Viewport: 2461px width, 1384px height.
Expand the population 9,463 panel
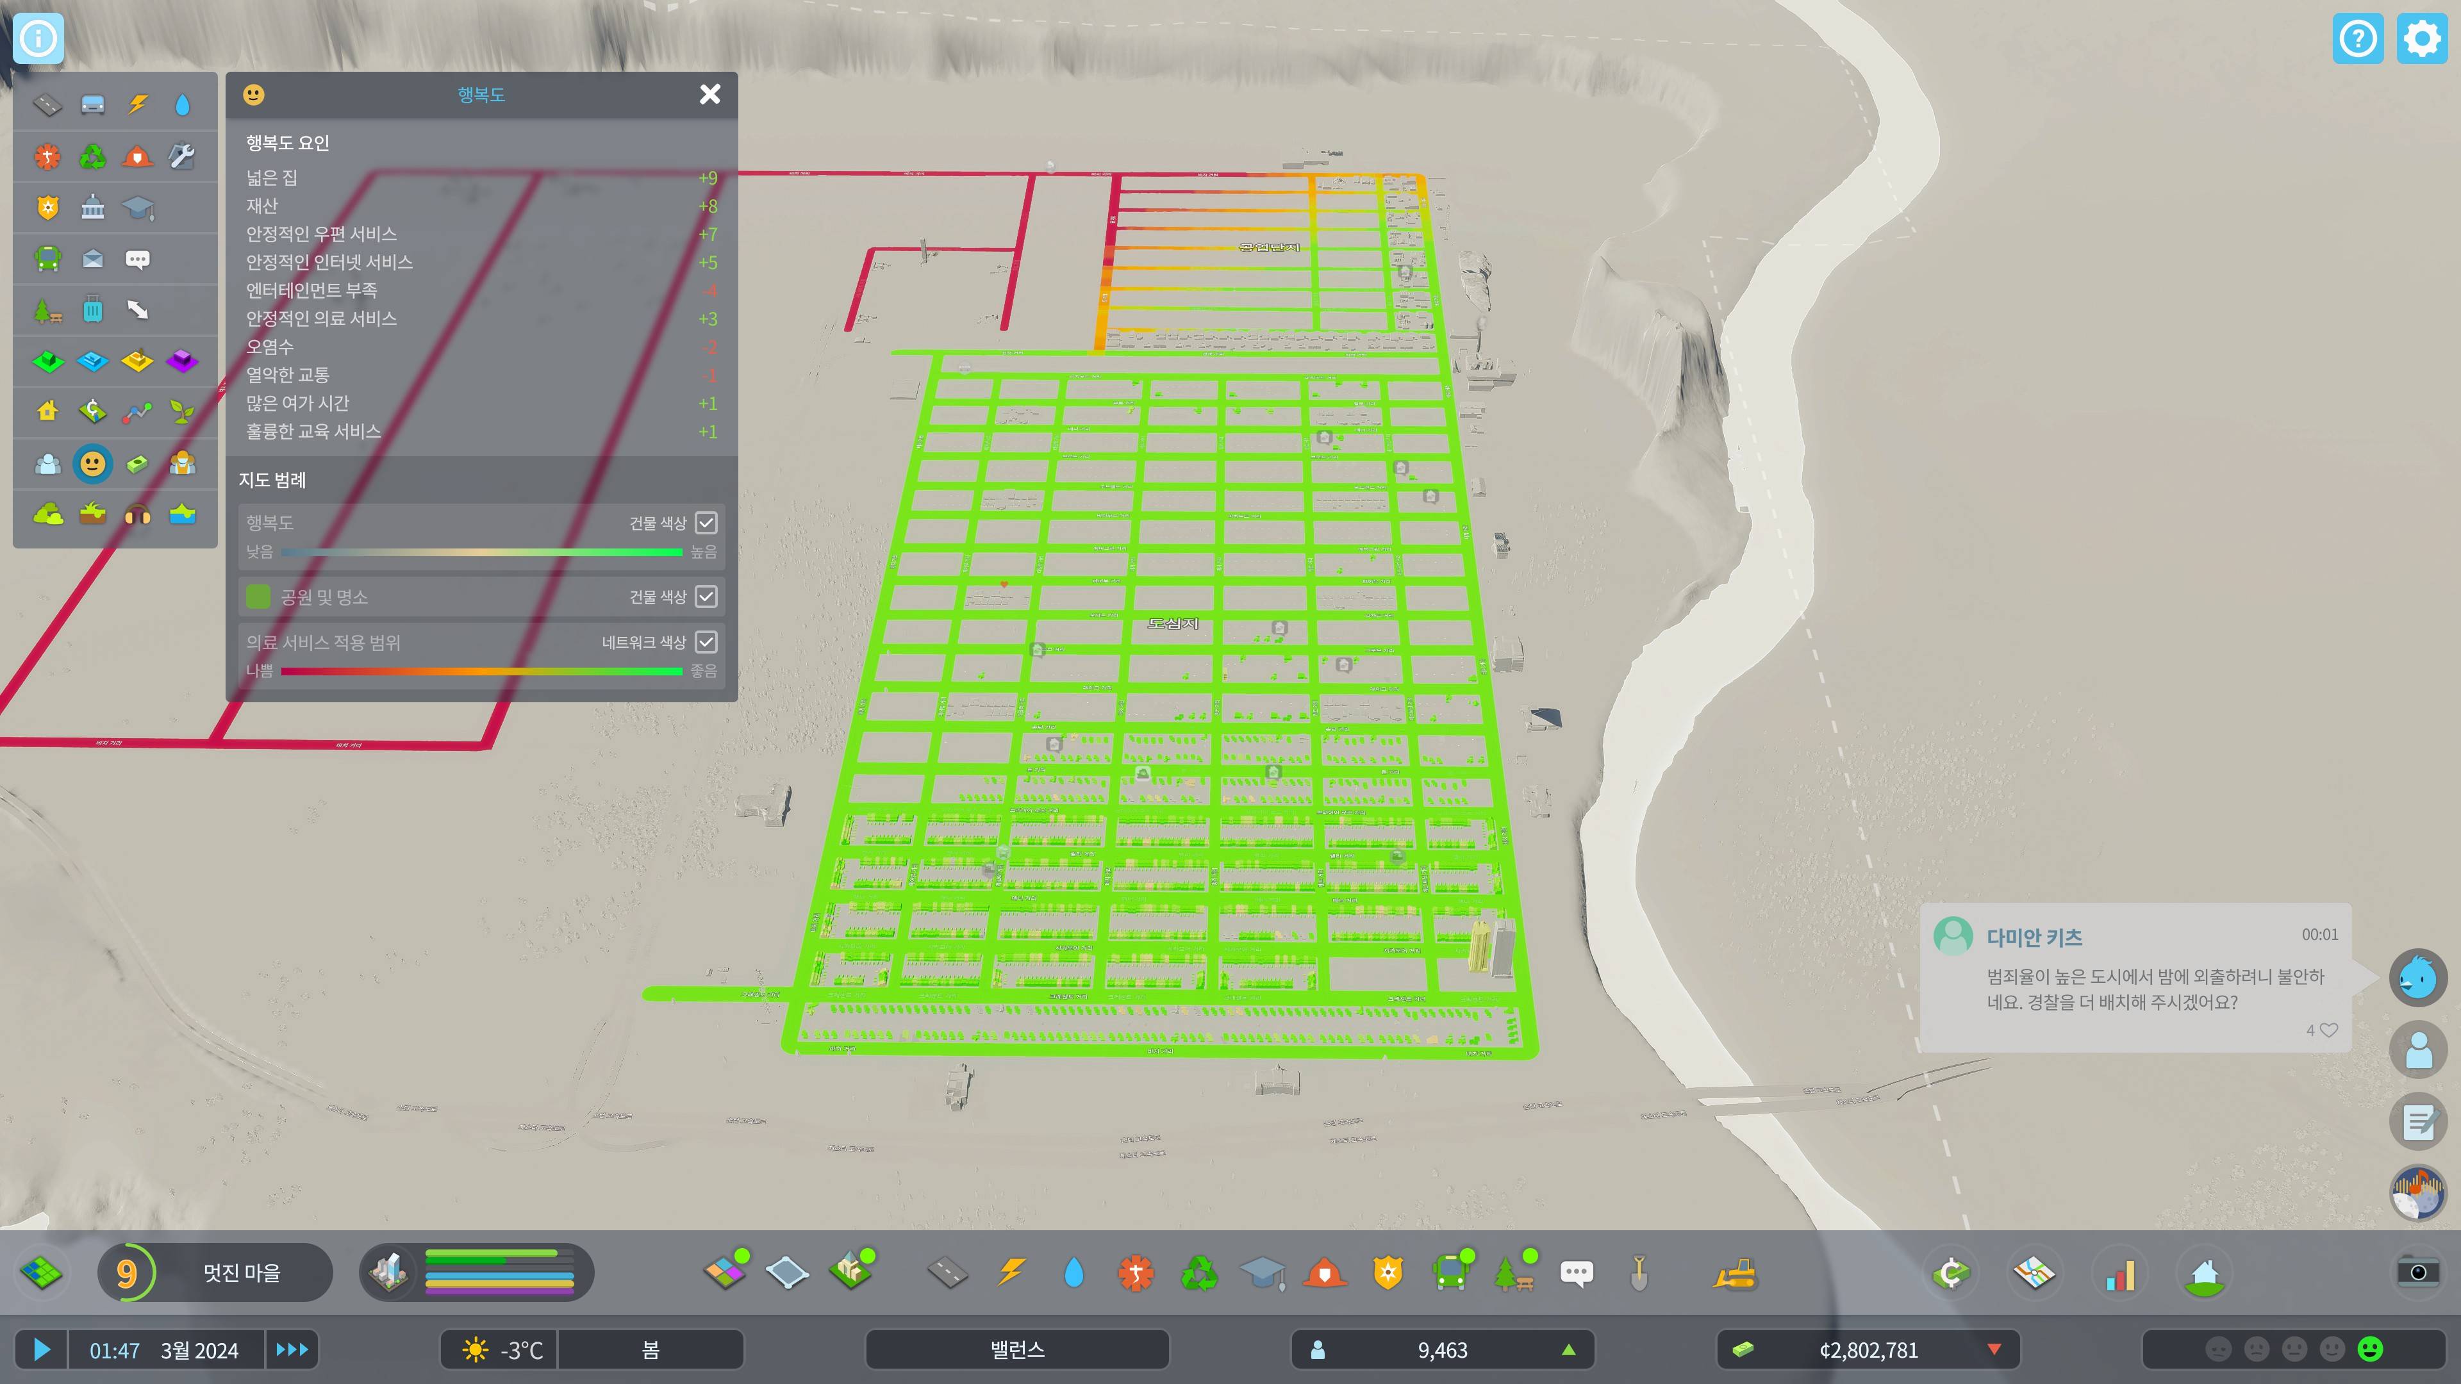[1443, 1349]
